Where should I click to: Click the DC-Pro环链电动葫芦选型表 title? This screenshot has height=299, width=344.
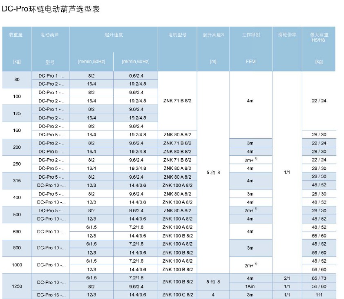(x=51, y=9)
